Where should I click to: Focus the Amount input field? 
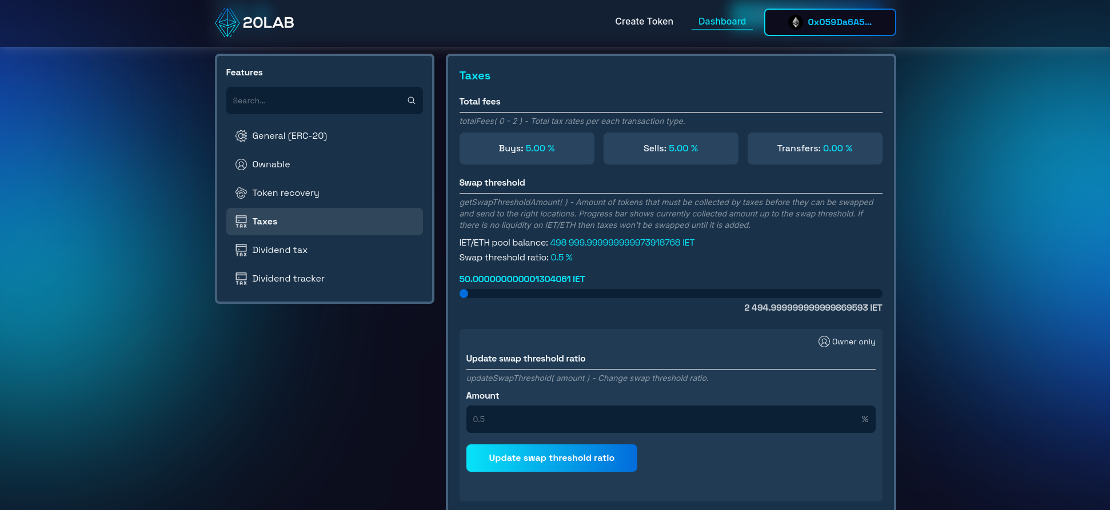[670, 419]
